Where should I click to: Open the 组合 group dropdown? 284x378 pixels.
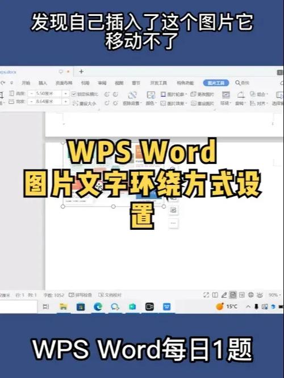click(259, 94)
